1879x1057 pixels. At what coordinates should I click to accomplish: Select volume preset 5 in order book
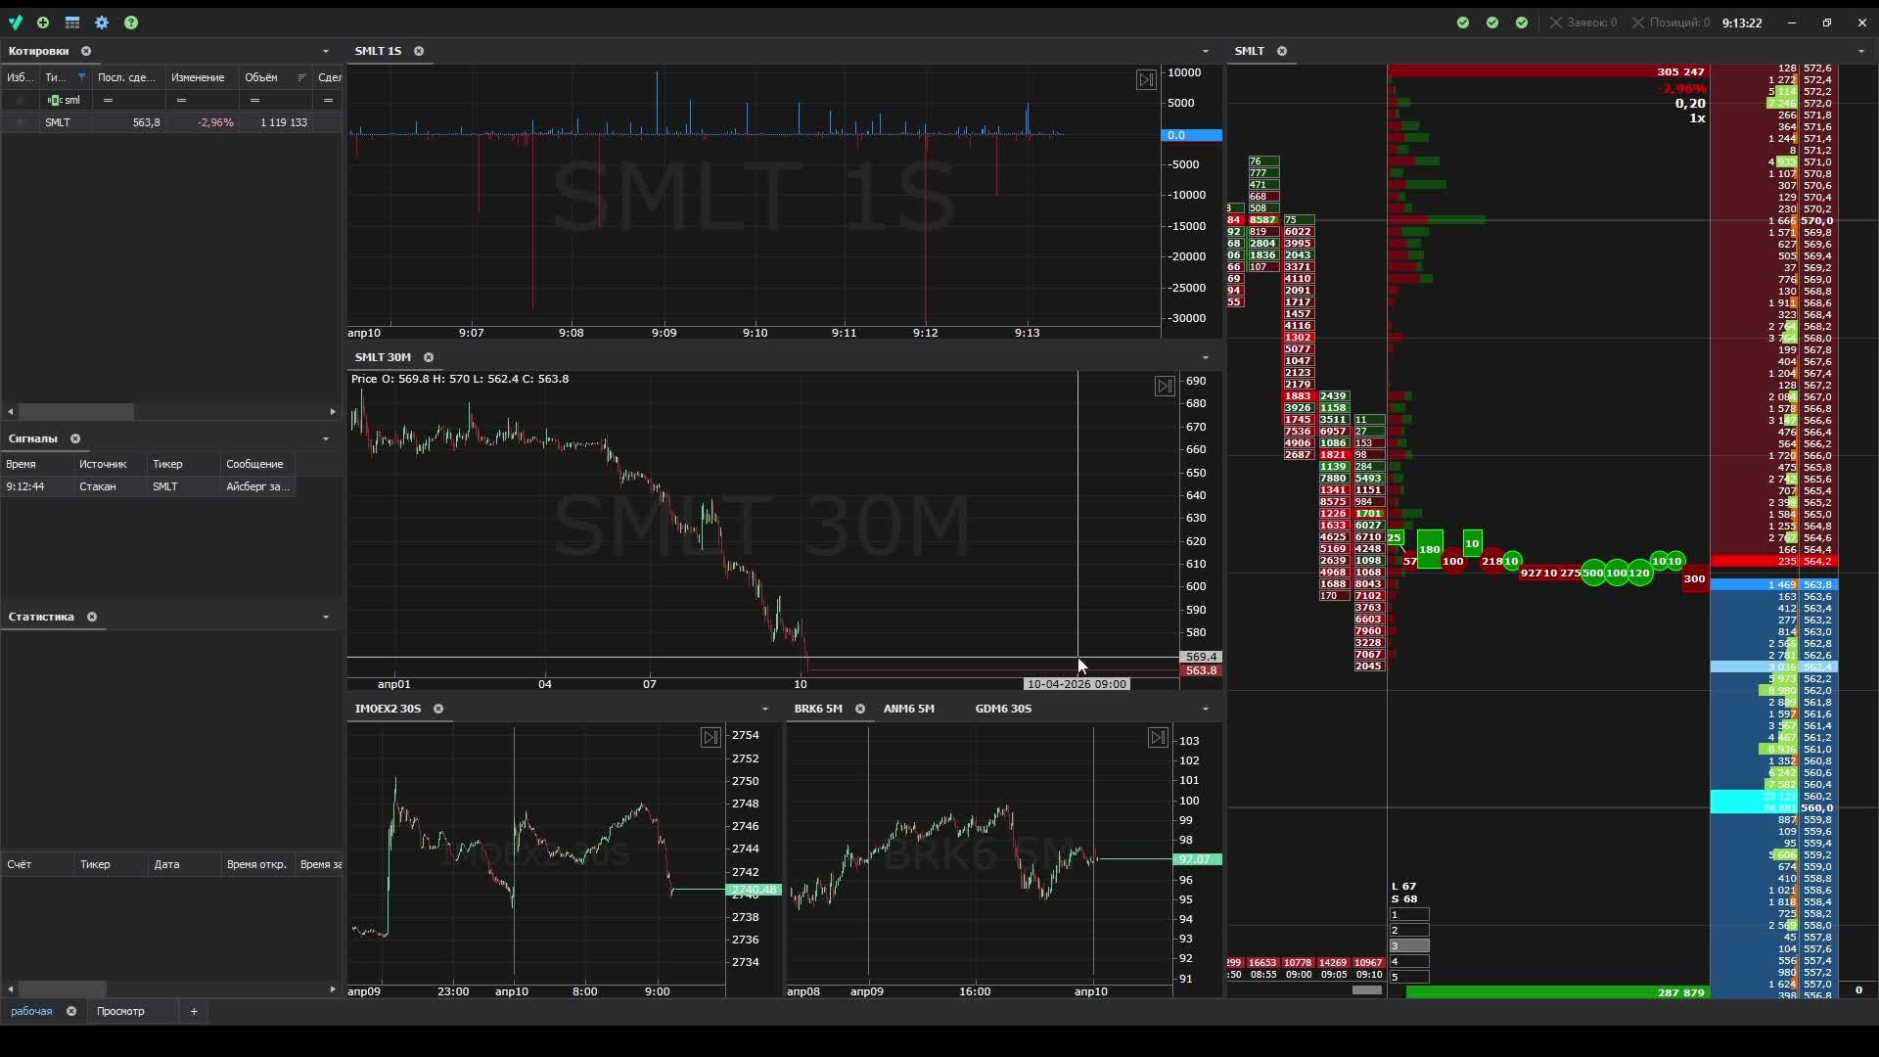[x=1409, y=977]
